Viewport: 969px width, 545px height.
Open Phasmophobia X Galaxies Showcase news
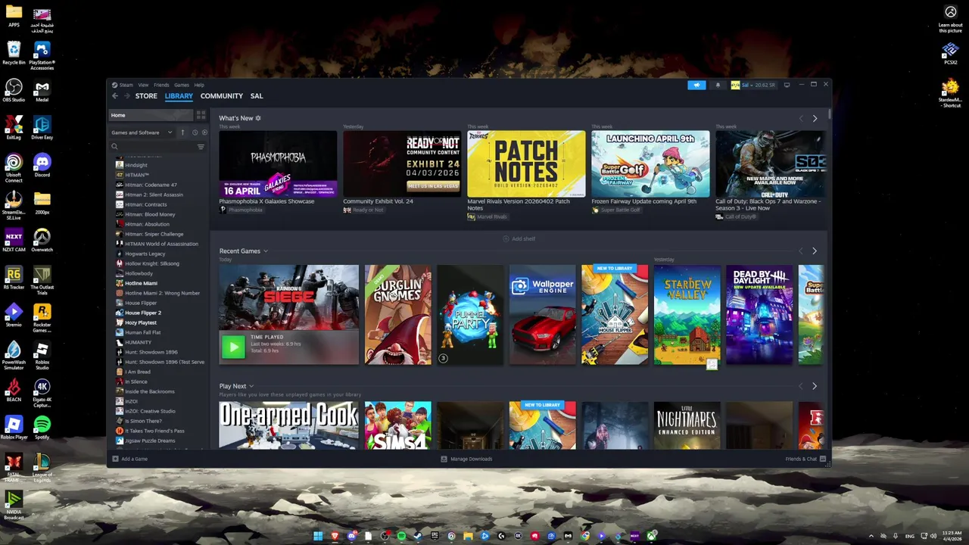point(278,164)
